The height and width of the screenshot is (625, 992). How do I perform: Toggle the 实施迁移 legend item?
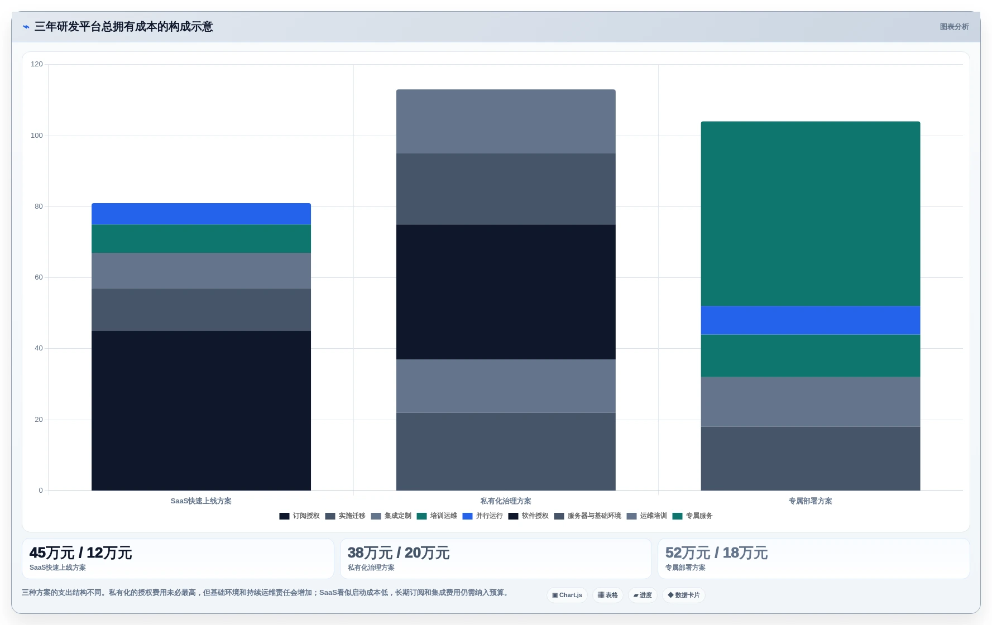345,516
